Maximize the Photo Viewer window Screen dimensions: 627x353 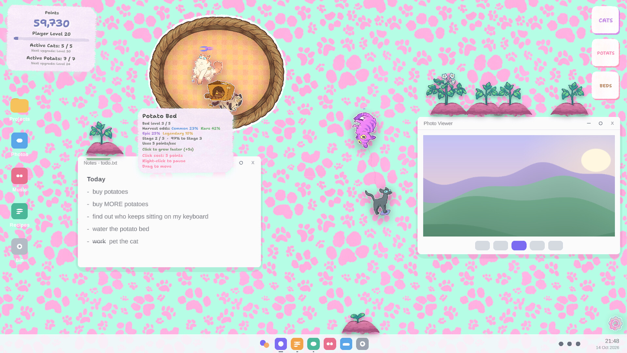point(601,123)
